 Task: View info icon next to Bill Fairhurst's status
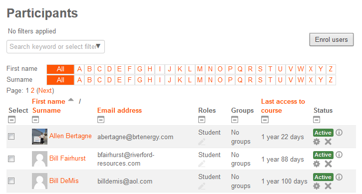[339, 155]
